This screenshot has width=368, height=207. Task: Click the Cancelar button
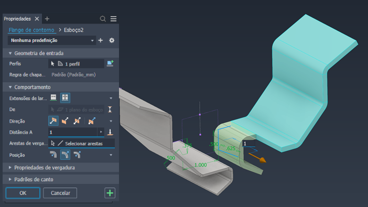click(60, 193)
